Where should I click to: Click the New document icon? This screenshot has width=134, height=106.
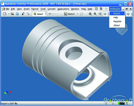[x=5, y=14]
